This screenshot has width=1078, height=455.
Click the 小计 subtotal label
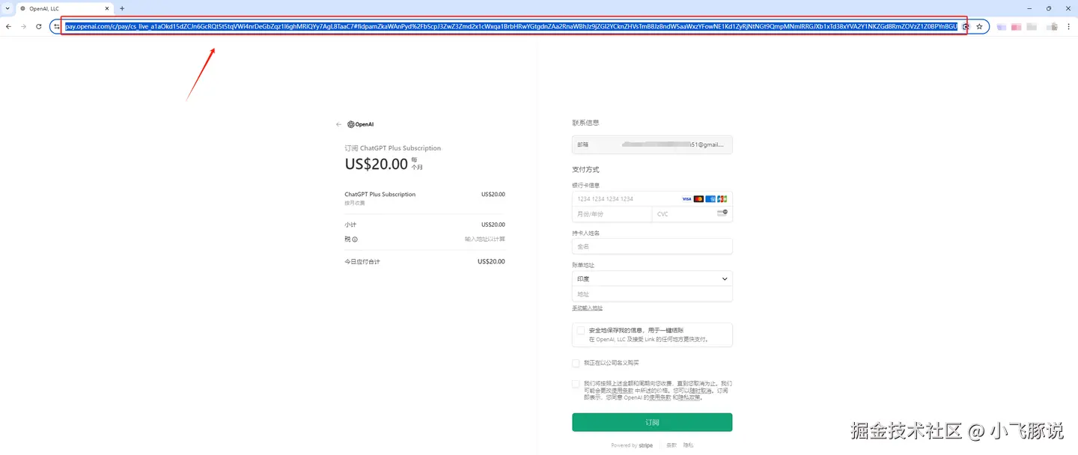(350, 225)
